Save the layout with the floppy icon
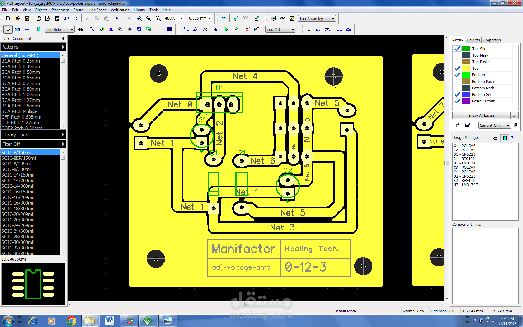This screenshot has height=327, width=523. [x=27, y=18]
